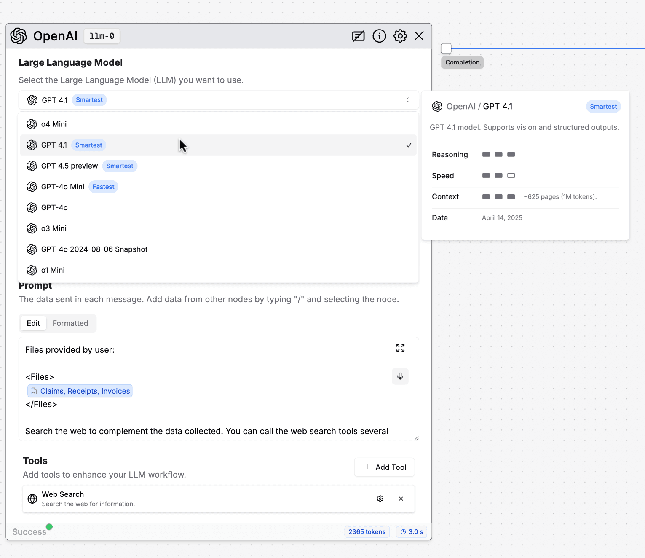This screenshot has height=558, width=645.
Task: Click the 2365 tokens badge
Action: (367, 532)
